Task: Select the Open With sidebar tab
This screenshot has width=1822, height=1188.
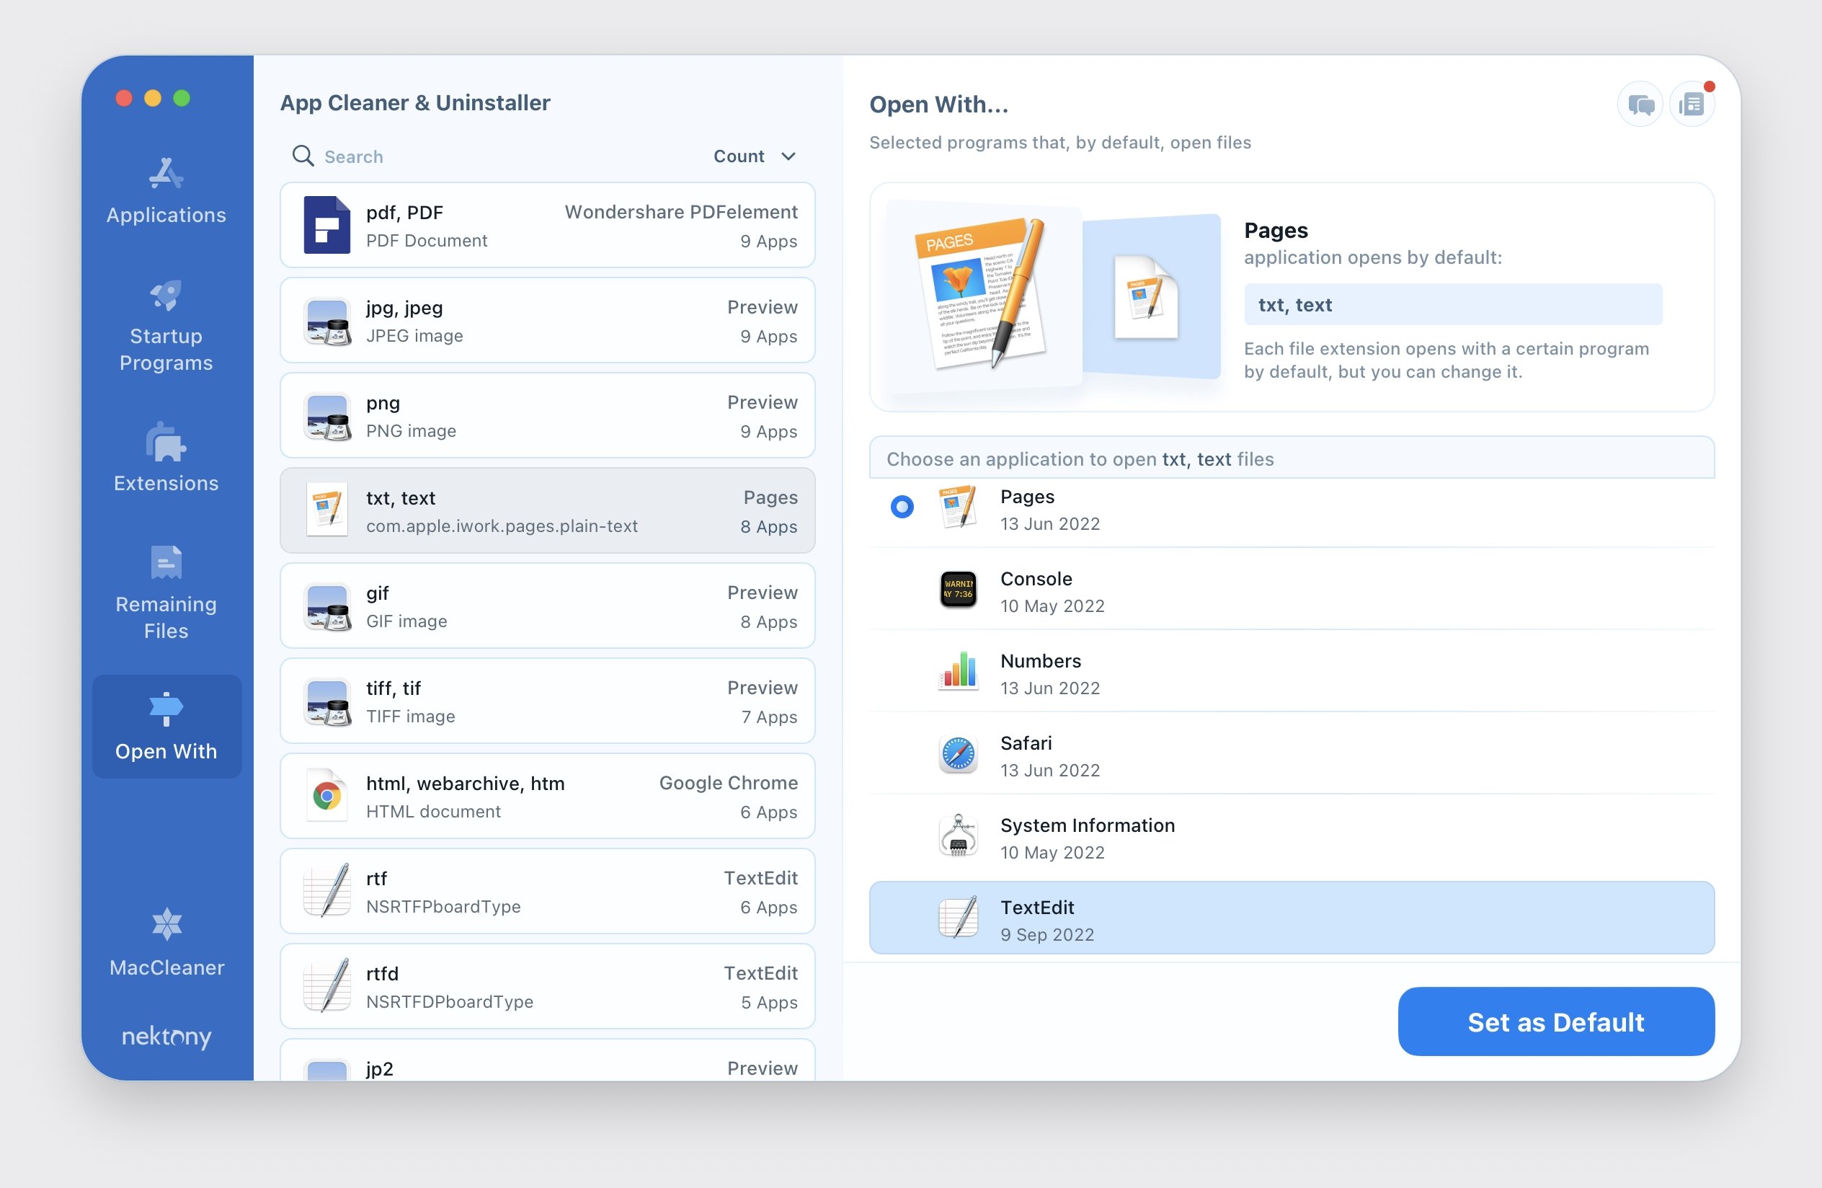Action: [x=166, y=726]
